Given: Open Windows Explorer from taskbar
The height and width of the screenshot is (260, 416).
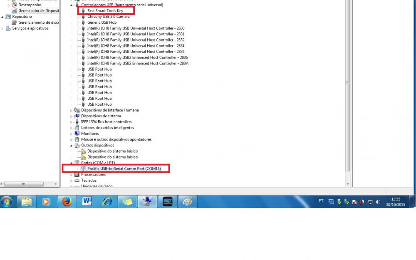Looking at the screenshot, I should click(27, 202).
